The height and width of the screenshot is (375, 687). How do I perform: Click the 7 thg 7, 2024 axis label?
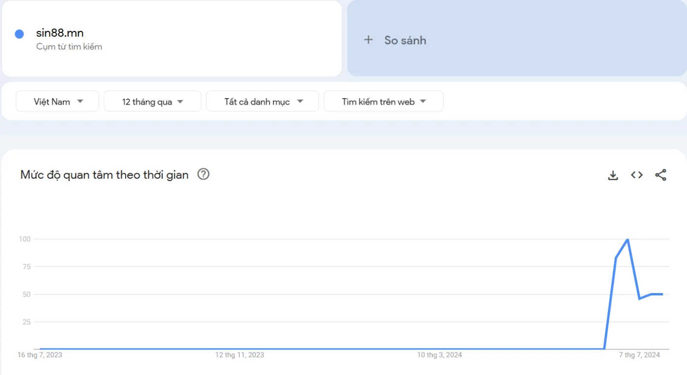click(x=639, y=355)
